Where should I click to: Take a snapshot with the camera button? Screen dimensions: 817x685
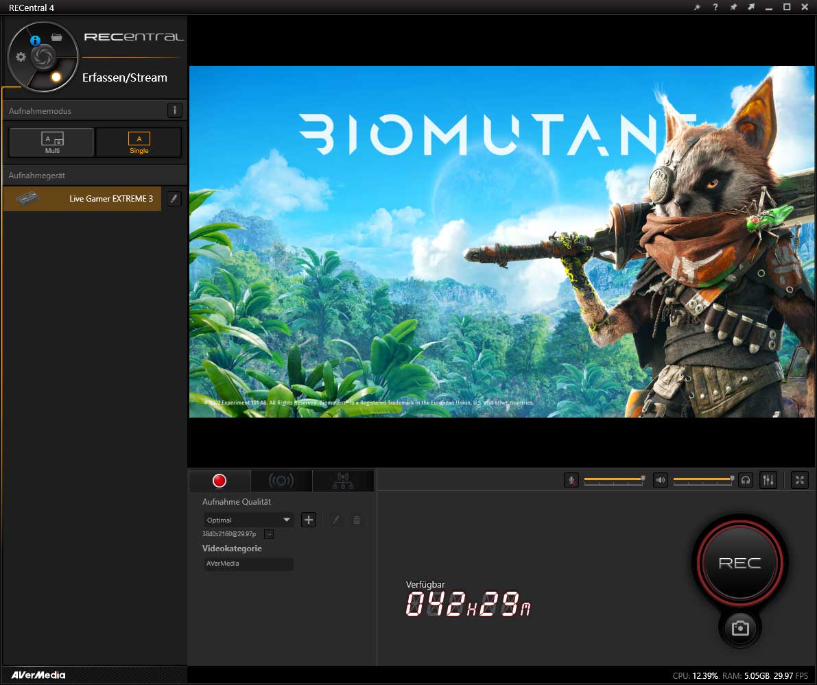click(x=739, y=628)
